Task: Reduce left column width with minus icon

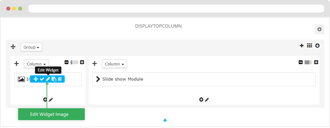Action: [67, 62]
